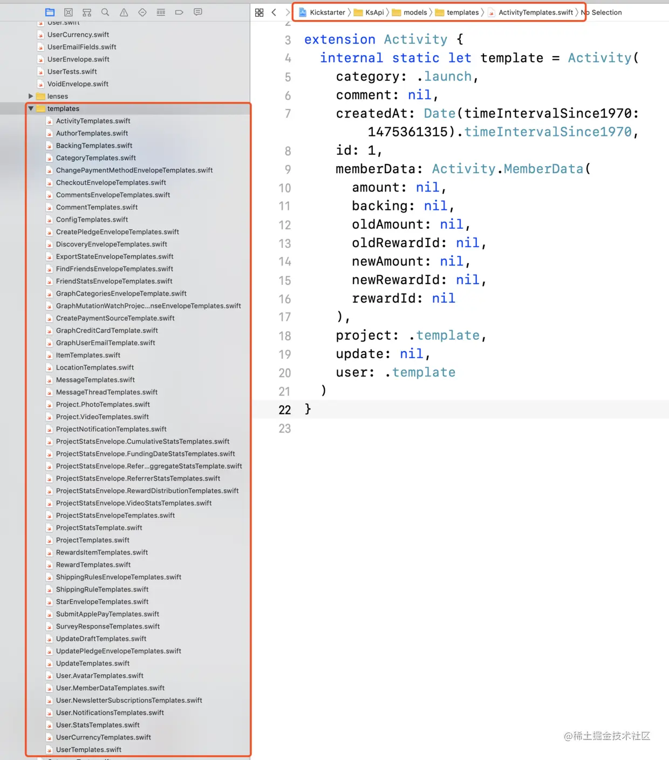Click 'category: .launch,' code line
The image size is (669, 760).
click(x=407, y=77)
